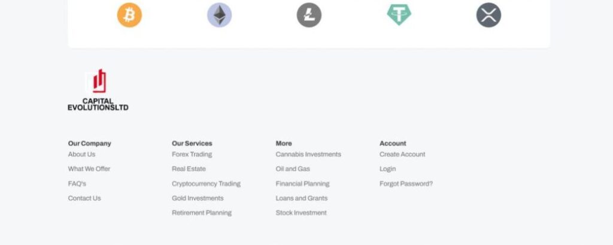
Task: Click the Litecoin icon
Action: point(309,15)
